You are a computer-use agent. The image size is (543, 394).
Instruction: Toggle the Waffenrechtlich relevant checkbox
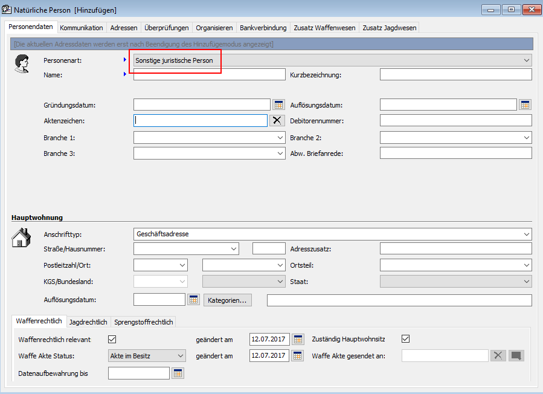click(112, 339)
